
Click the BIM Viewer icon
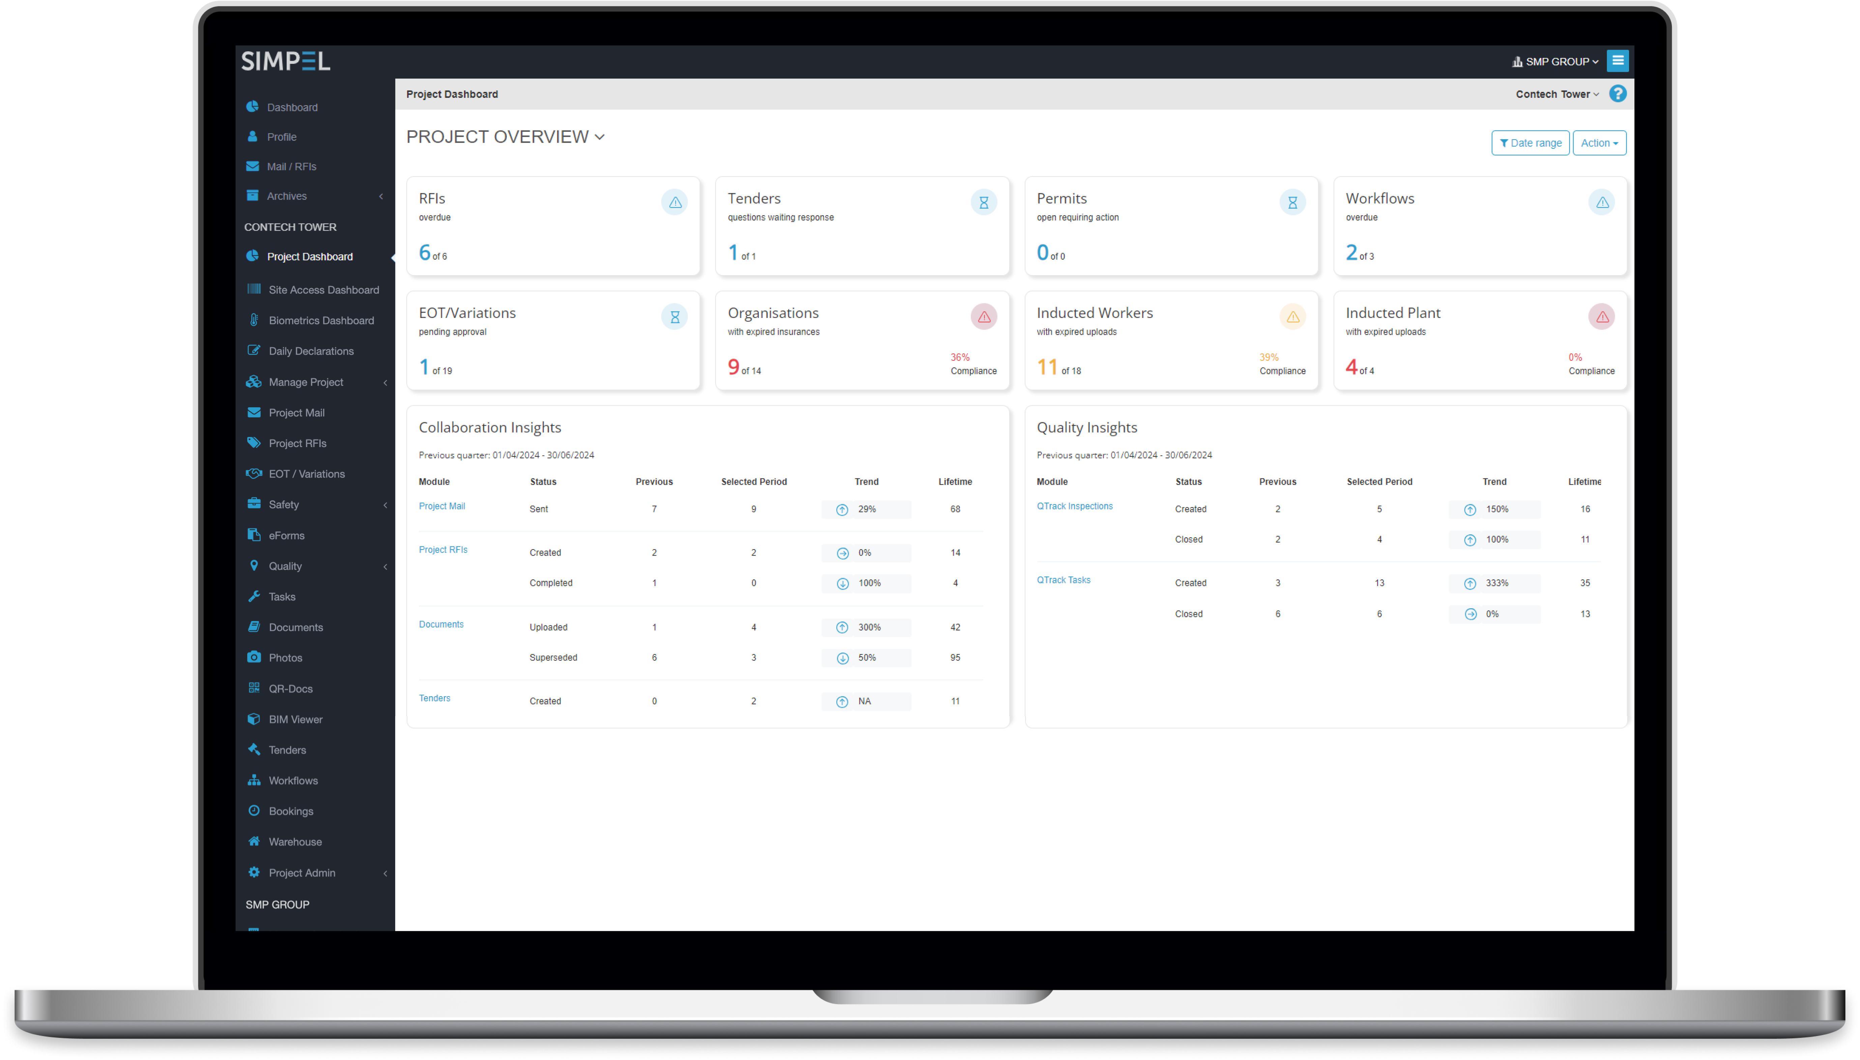point(253,718)
